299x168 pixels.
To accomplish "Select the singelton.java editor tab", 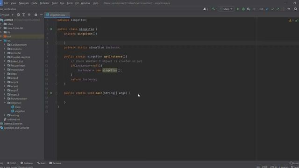I will pyautogui.click(x=57, y=15).
